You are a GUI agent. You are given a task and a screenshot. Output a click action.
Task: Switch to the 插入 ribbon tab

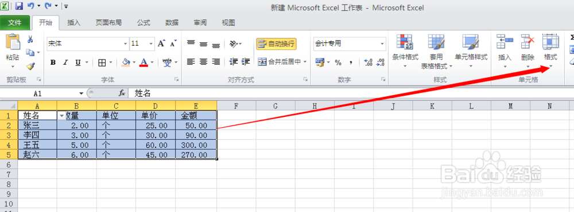pos(74,23)
